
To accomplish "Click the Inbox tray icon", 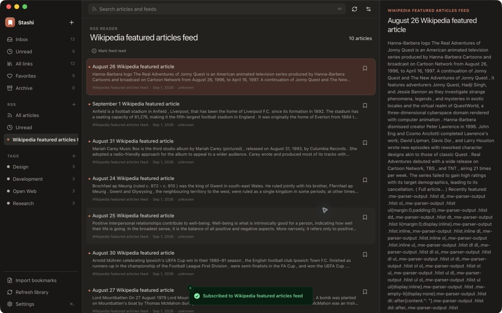I will (x=10, y=40).
